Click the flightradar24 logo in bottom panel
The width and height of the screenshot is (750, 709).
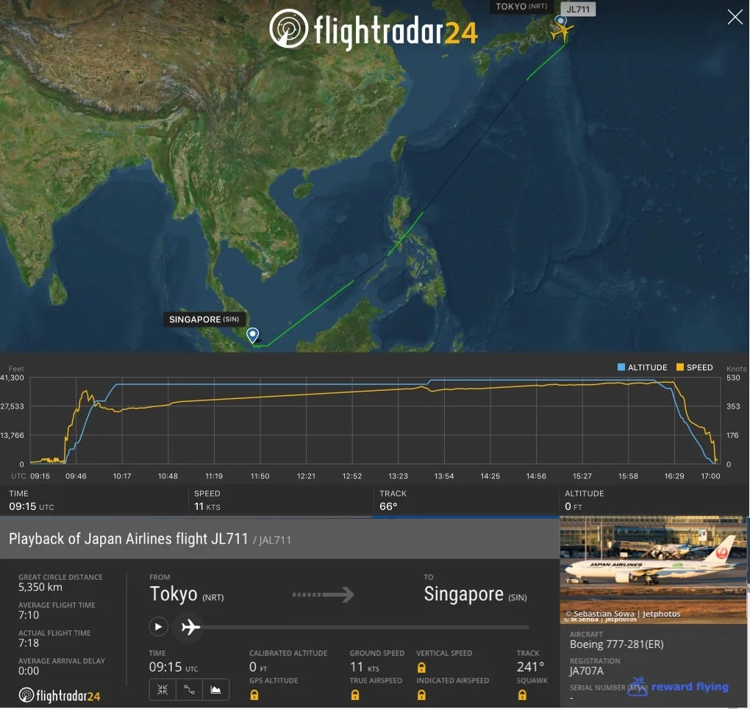[60, 696]
